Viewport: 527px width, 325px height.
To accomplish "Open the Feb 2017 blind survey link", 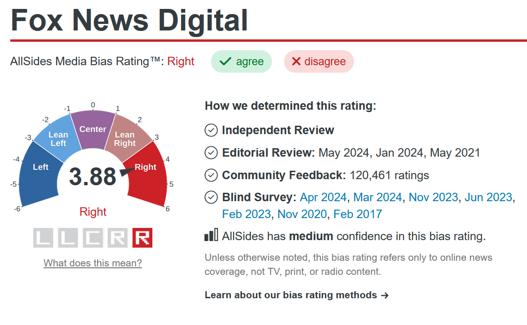I will (x=358, y=214).
